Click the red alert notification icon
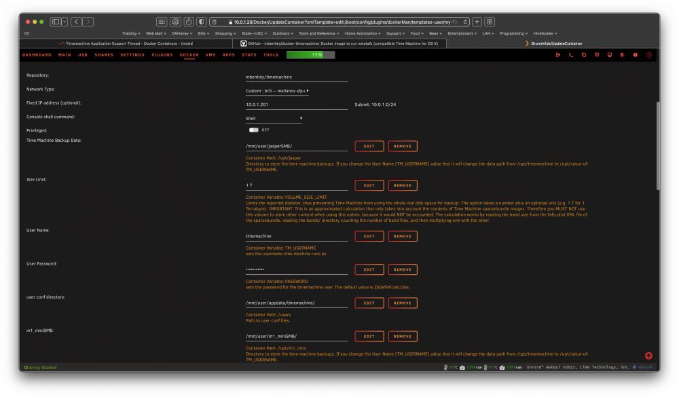679x397 pixels. (648, 55)
